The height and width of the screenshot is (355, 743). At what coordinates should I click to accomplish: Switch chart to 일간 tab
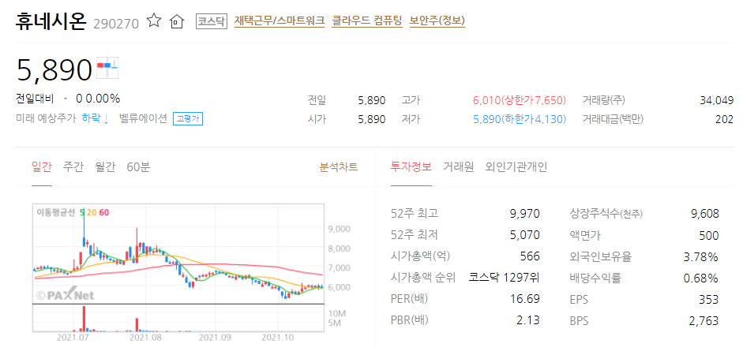tap(42, 167)
